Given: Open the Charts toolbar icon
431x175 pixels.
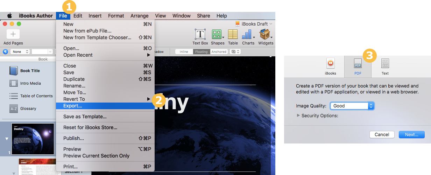Looking at the screenshot, I should tap(247, 34).
